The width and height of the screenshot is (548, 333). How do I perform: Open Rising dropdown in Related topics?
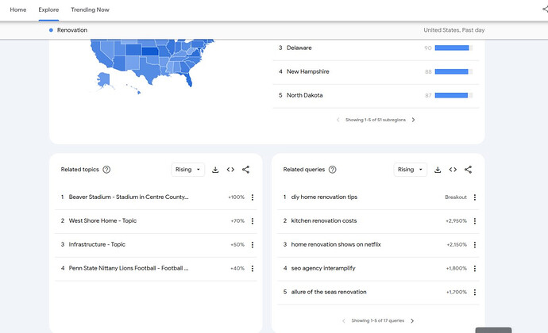tap(187, 170)
